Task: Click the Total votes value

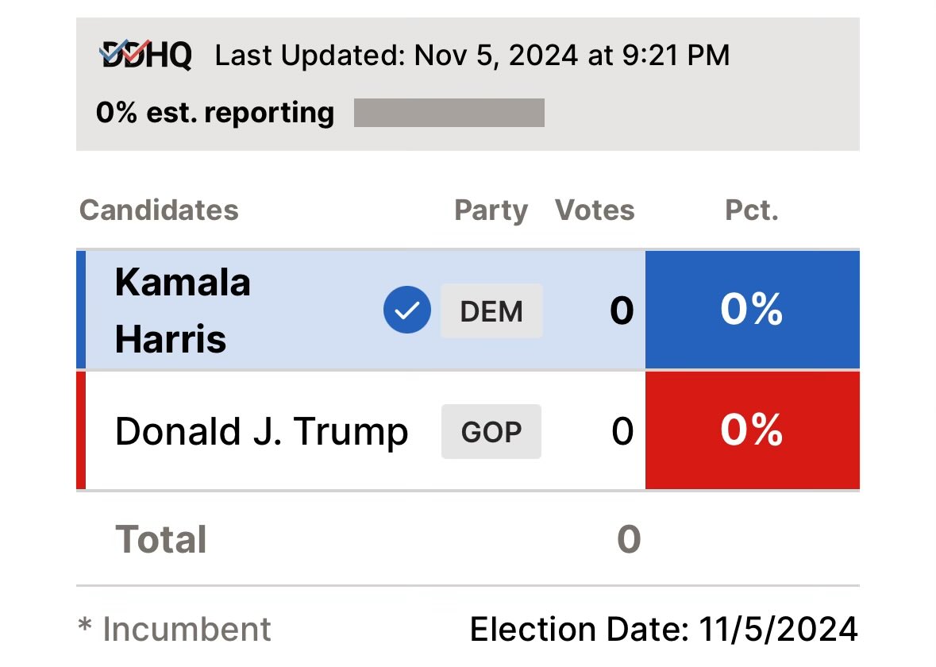Action: (628, 540)
